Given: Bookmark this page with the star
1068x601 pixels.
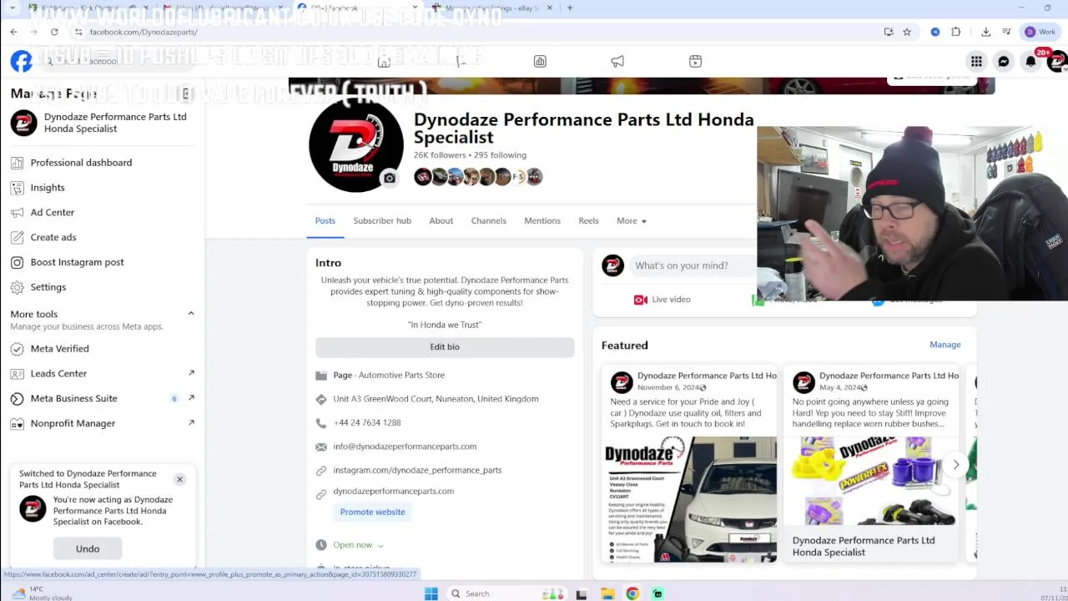Looking at the screenshot, I should pos(907,32).
